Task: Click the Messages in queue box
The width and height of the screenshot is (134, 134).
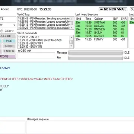Action: (x=80, y=127)
